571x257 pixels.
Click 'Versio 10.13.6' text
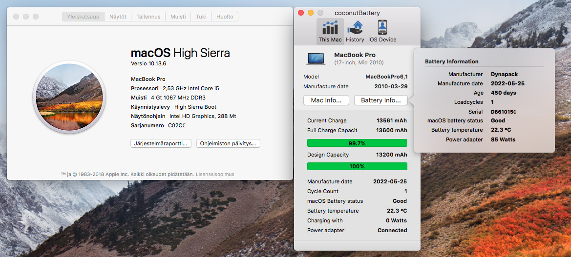pos(148,63)
